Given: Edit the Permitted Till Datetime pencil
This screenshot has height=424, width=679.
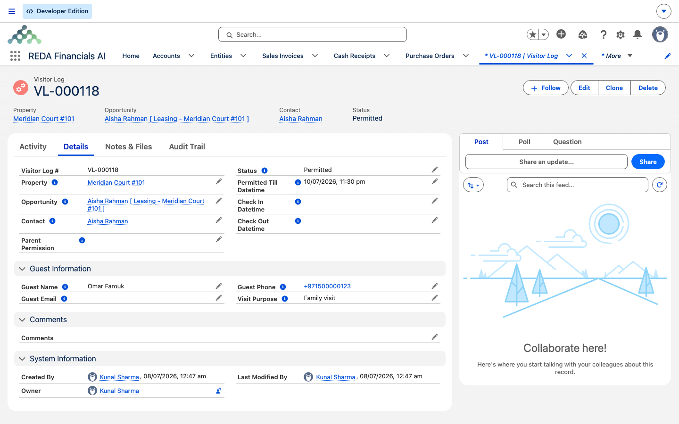Looking at the screenshot, I should coord(435,181).
